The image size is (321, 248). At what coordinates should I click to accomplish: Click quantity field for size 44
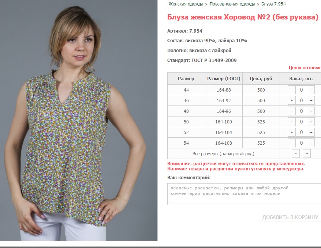click(x=301, y=90)
